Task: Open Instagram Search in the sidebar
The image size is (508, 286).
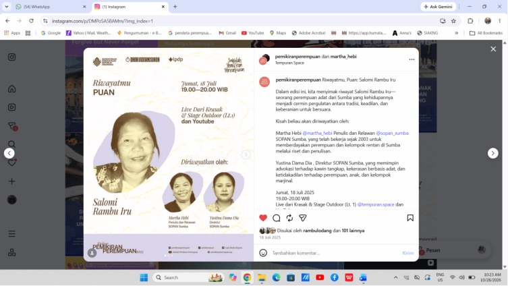Action: (x=11, y=144)
